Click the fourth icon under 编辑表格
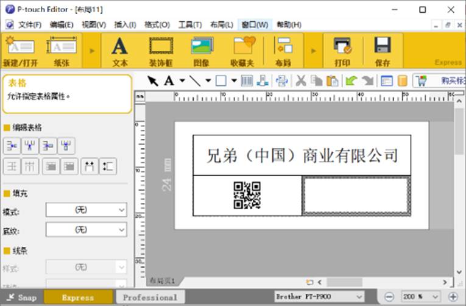466x306 pixels. pos(66,146)
